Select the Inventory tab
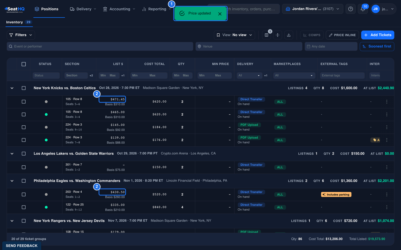Image resolution: width=401 pixels, height=250 pixels. (x=19, y=22)
